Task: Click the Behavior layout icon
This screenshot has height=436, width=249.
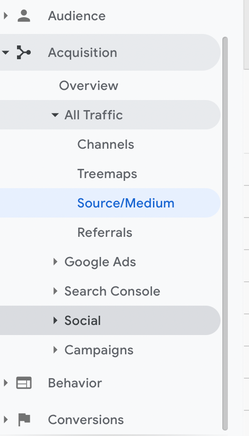Action: coord(24,383)
